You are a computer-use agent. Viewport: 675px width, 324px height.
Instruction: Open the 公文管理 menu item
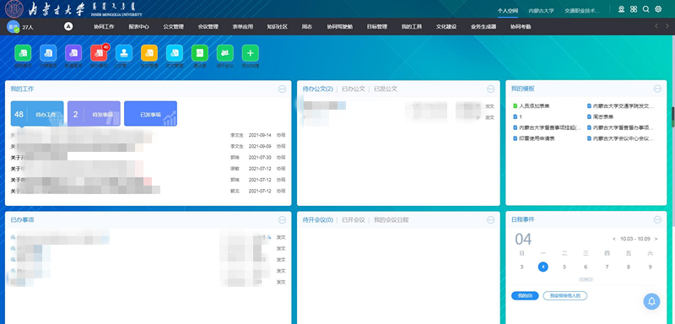174,27
